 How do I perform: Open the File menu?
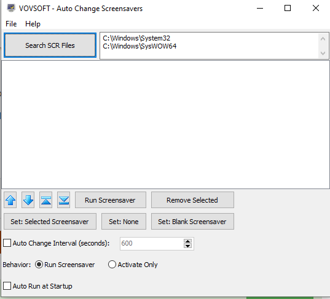pyautogui.click(x=11, y=24)
